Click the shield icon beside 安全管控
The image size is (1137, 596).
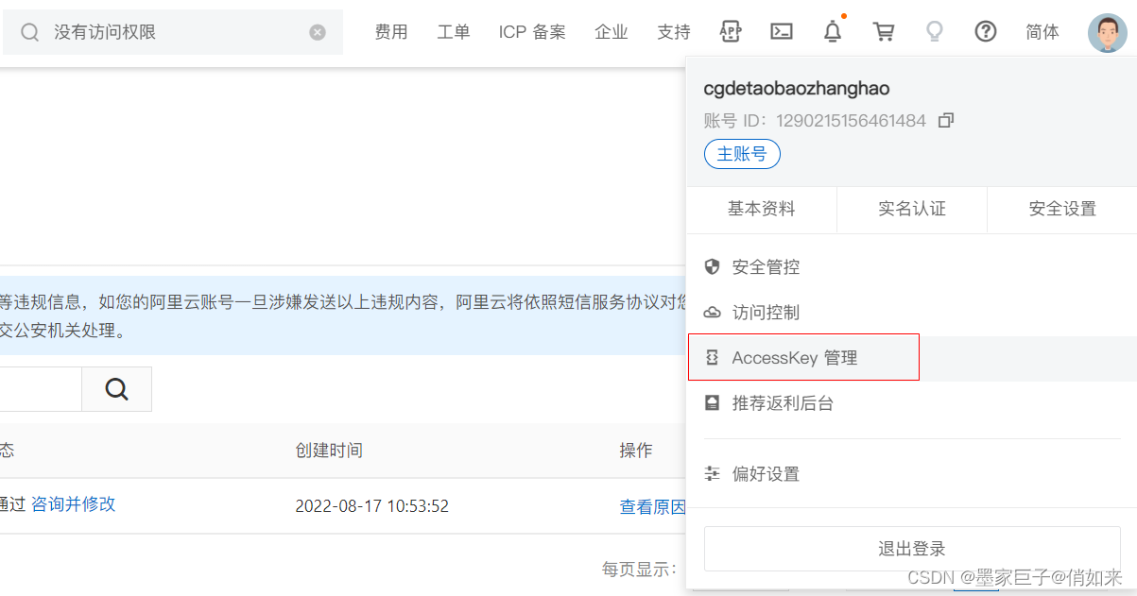point(713,266)
